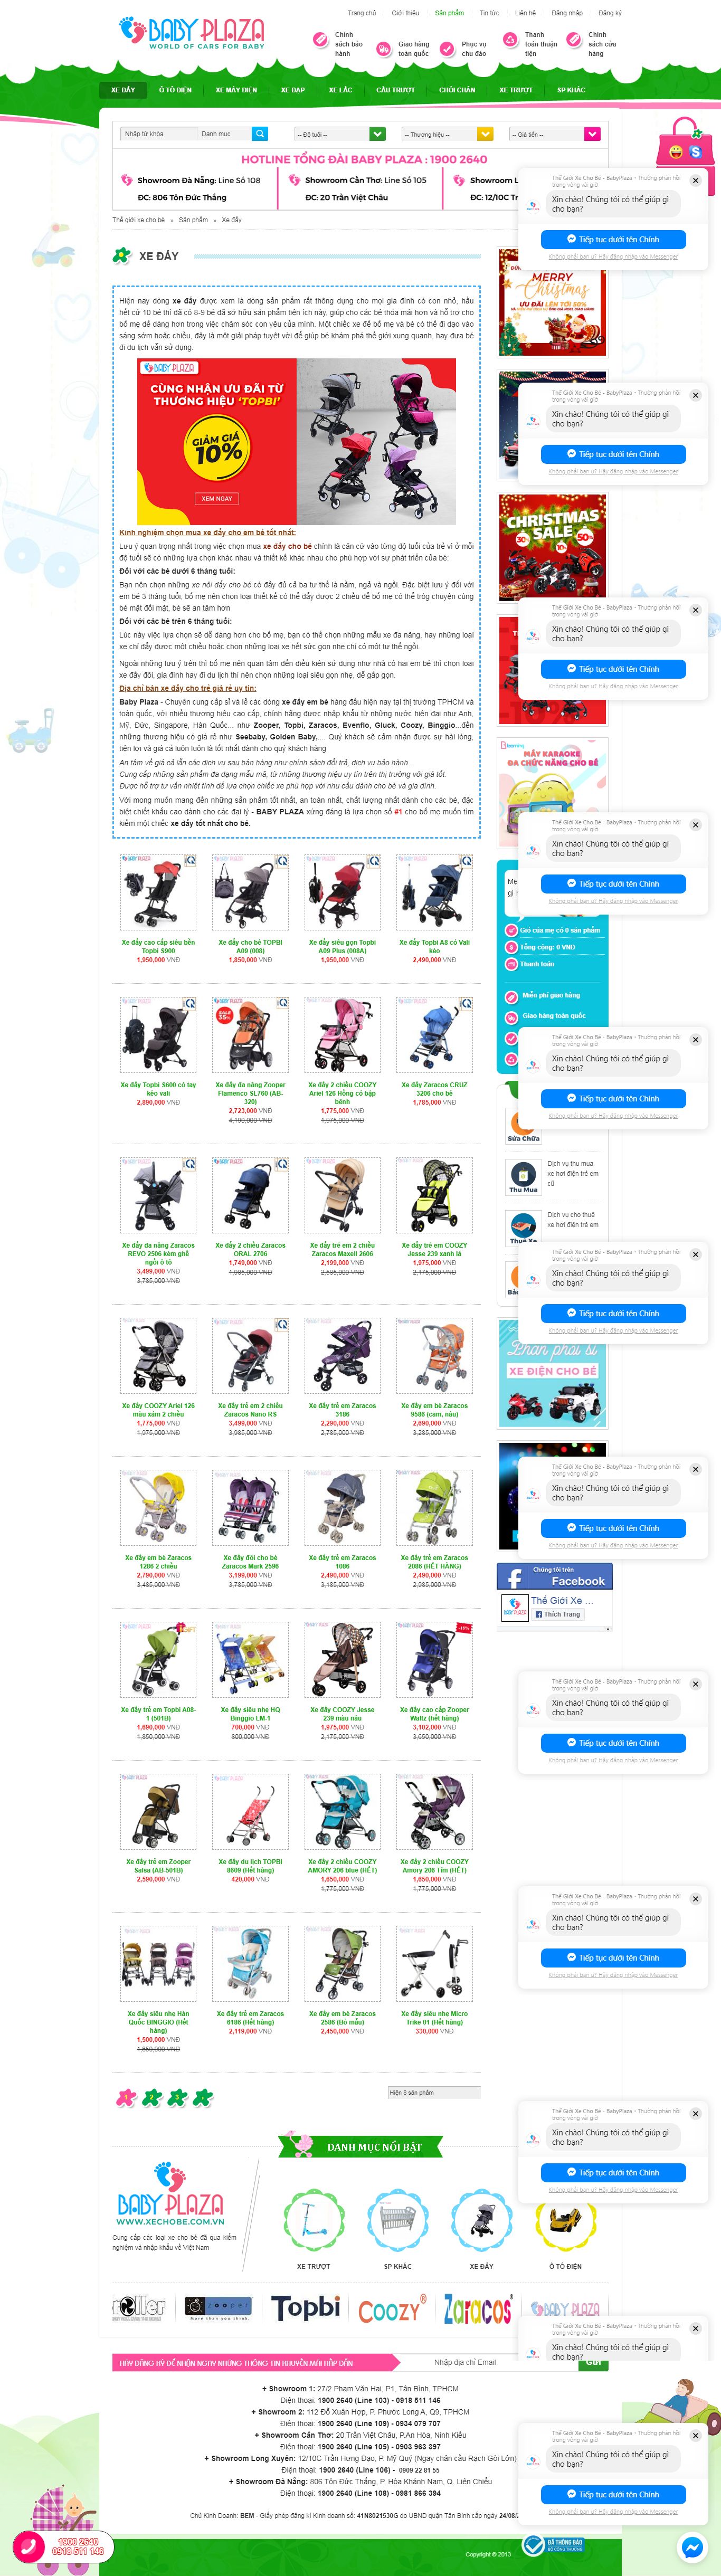Click the search magnifier icon

point(260,134)
